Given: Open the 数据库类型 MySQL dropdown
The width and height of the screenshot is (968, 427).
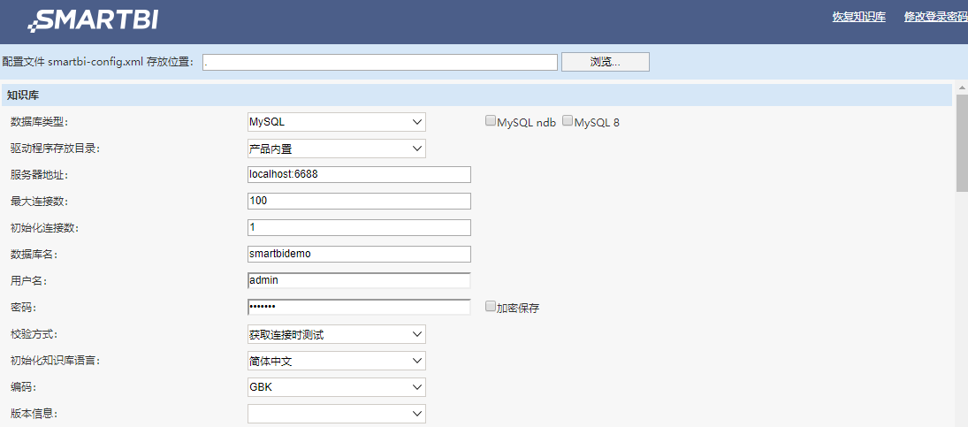Looking at the screenshot, I should [337, 122].
